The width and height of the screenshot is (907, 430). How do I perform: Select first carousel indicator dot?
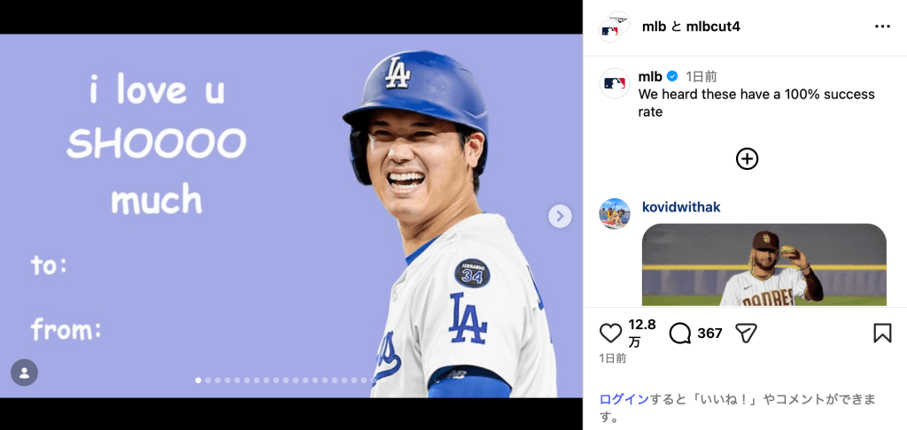(198, 380)
